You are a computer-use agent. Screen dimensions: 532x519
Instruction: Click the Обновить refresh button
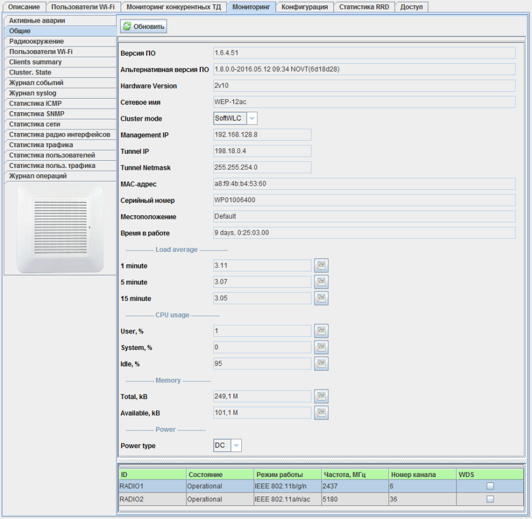tap(144, 27)
